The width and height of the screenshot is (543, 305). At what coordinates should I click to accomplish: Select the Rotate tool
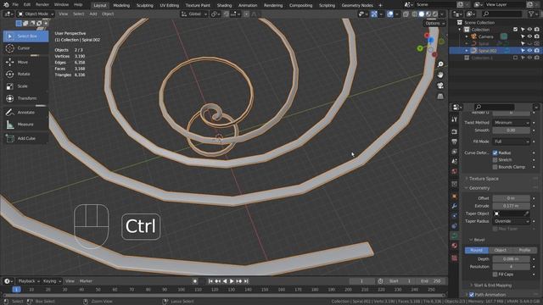[25, 74]
